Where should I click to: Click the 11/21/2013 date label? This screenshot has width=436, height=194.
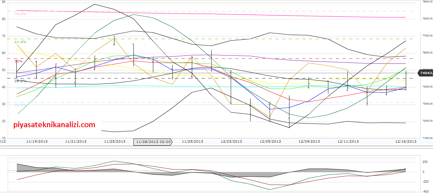(76, 142)
